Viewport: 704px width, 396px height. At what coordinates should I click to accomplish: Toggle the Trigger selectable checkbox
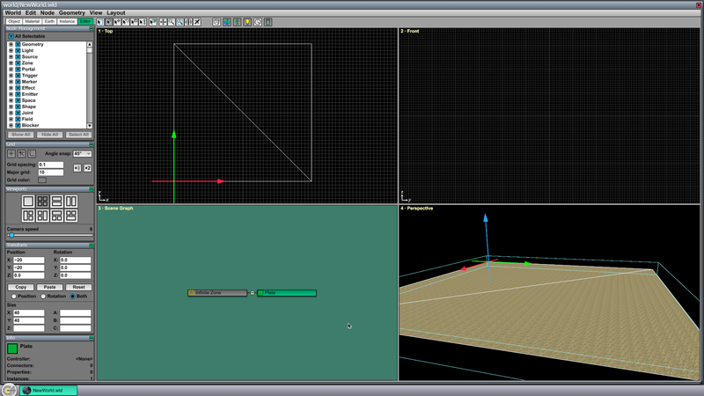pos(18,76)
